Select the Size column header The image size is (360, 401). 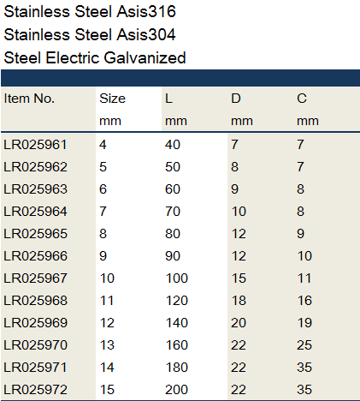112,99
